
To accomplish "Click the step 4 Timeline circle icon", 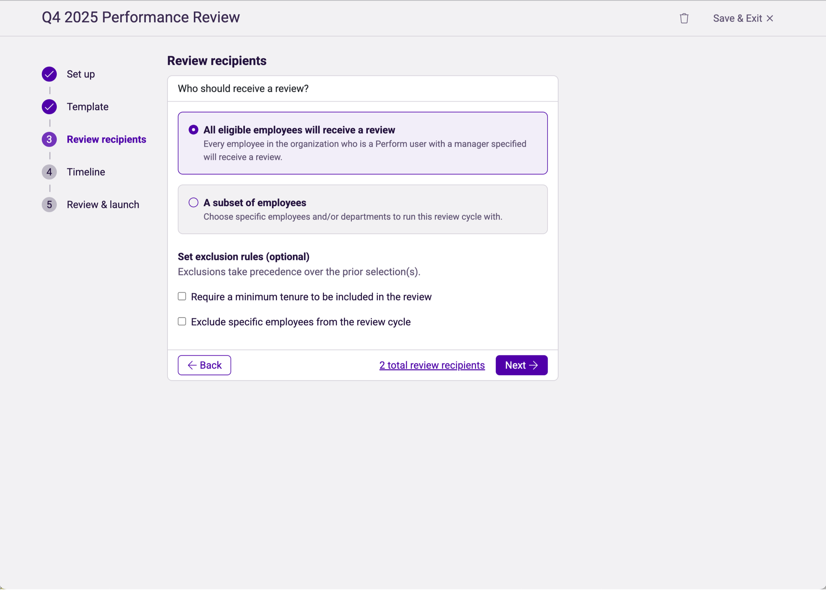I will pos(49,172).
